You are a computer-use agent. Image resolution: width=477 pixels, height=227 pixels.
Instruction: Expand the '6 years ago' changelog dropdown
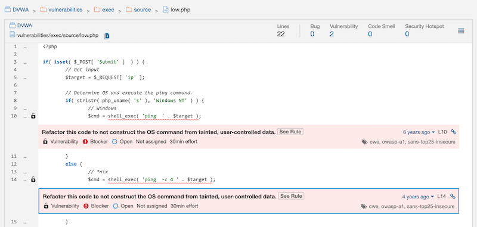[x=419, y=132]
